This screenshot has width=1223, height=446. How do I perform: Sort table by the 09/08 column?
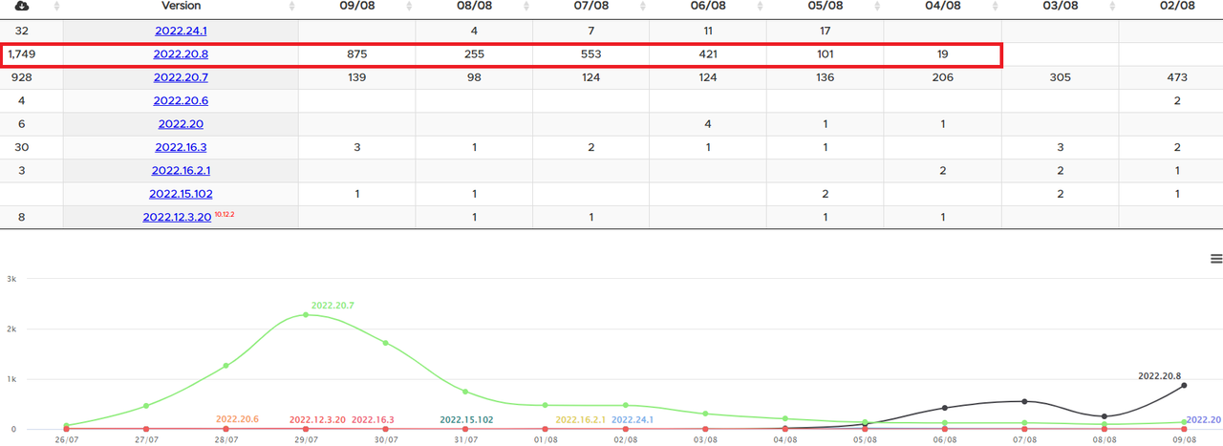[356, 6]
